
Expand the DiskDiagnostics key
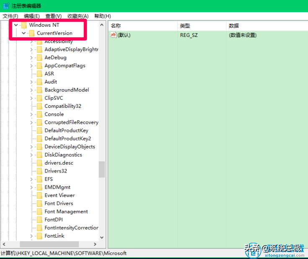(31, 155)
